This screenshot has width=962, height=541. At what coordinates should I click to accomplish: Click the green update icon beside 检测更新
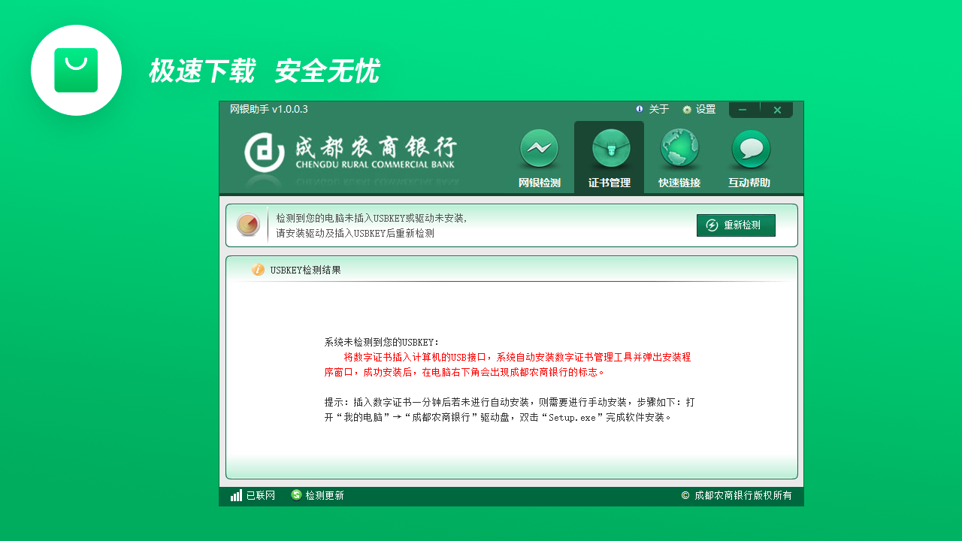coord(296,496)
